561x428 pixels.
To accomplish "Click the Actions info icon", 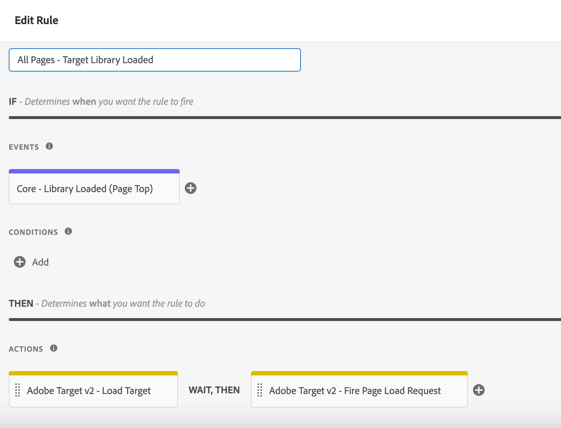I will pyautogui.click(x=54, y=348).
